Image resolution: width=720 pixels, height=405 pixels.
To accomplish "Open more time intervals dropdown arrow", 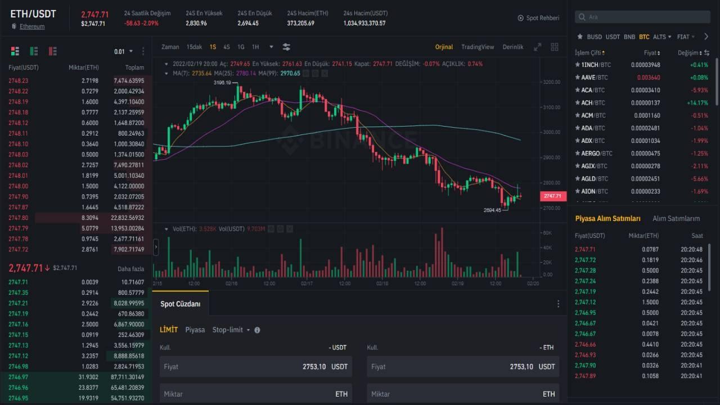I will (271, 47).
